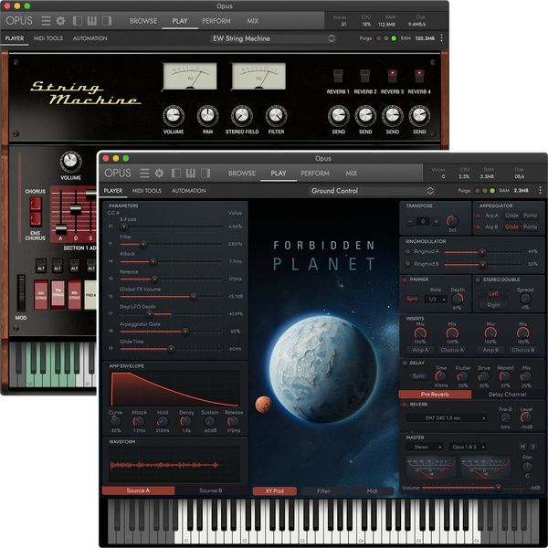
Task: Toggle the right panel icon in the Ground Control window
Action: pyautogui.click(x=205, y=173)
